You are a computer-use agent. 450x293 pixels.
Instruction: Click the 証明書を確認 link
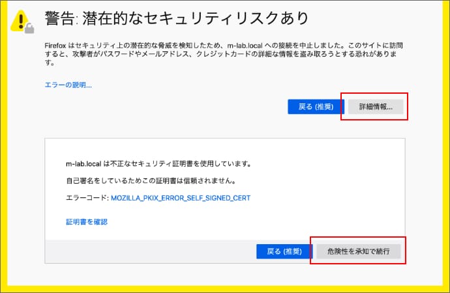(86, 222)
